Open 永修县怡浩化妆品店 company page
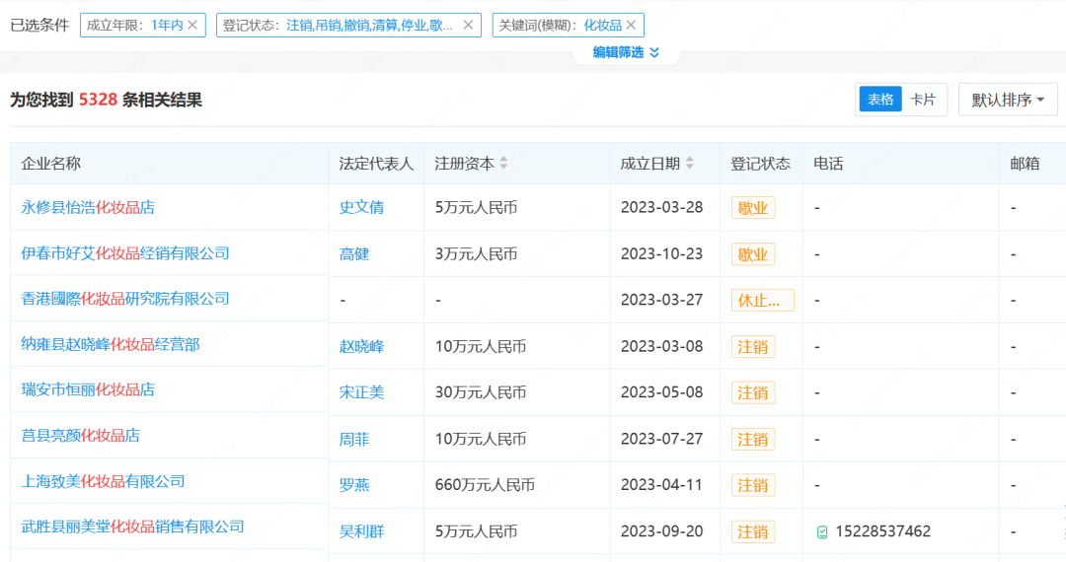The width and height of the screenshot is (1066, 562). (x=88, y=208)
